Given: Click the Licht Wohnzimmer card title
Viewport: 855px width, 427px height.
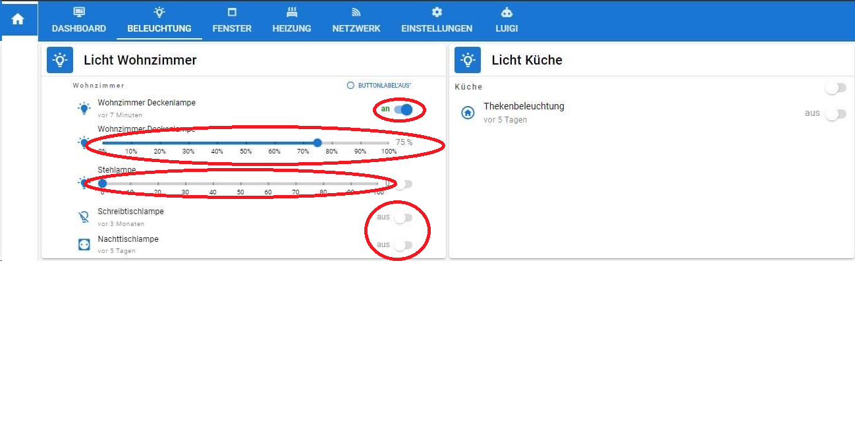Looking at the screenshot, I should [140, 60].
